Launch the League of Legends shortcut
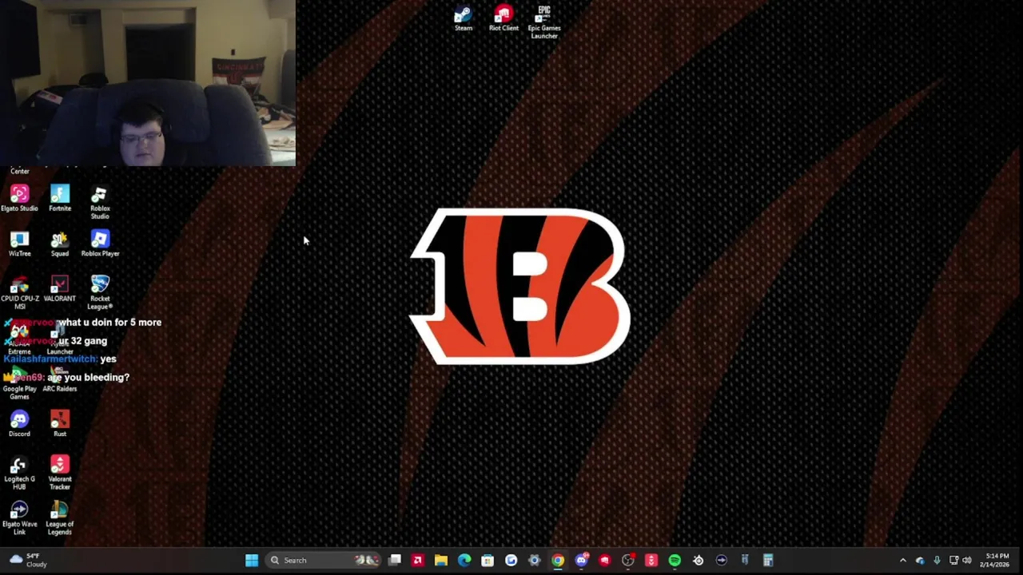The width and height of the screenshot is (1023, 575). pos(60,518)
